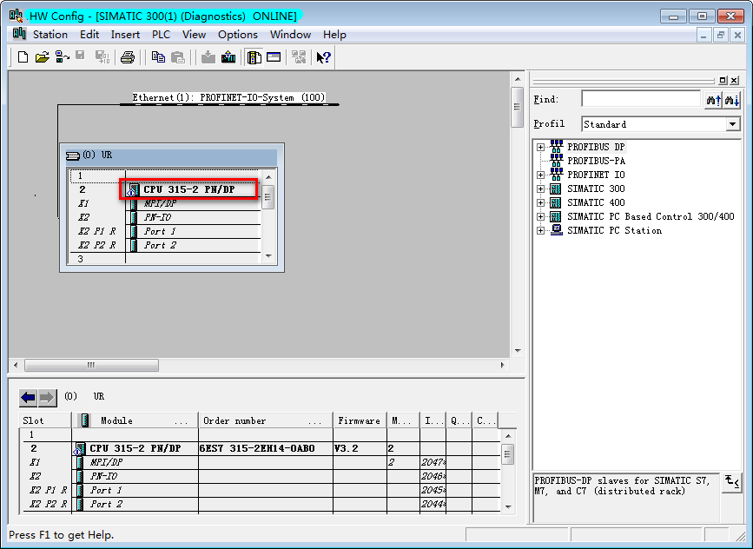753x549 pixels.
Task: Click the gray forward arrow button
Action: 47,397
